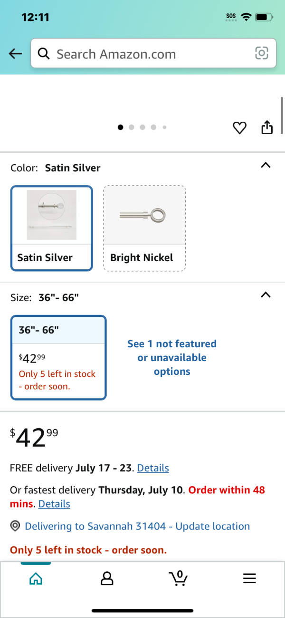Viewport: 285px width, 618px height.
Task: Select the Satin Silver color option
Action: 52,228
